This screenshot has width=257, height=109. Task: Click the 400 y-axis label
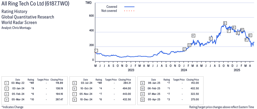tap(91, 31)
